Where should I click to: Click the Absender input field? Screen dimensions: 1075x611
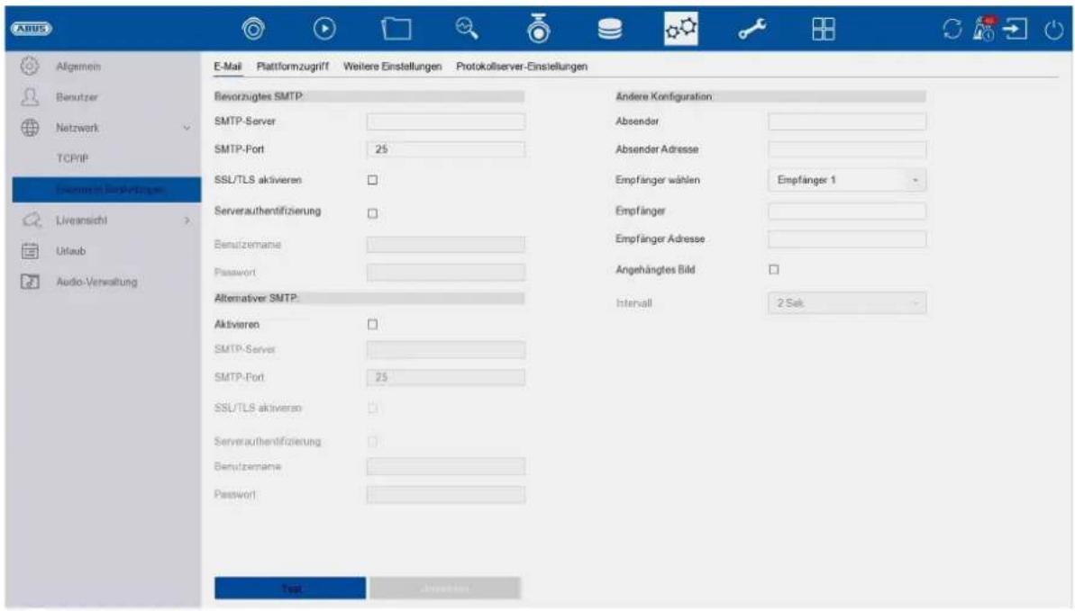(x=847, y=121)
